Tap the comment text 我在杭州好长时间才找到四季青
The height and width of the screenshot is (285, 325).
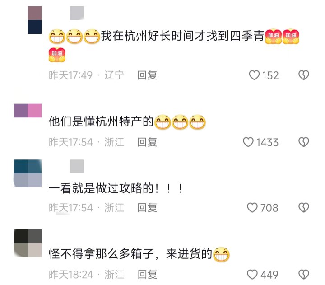tap(183, 36)
